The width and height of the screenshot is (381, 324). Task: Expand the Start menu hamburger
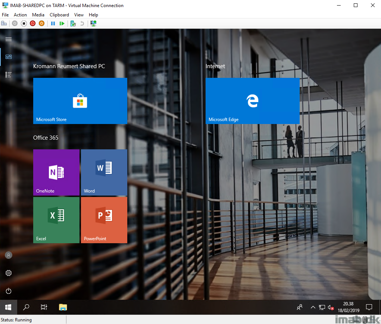click(x=9, y=39)
